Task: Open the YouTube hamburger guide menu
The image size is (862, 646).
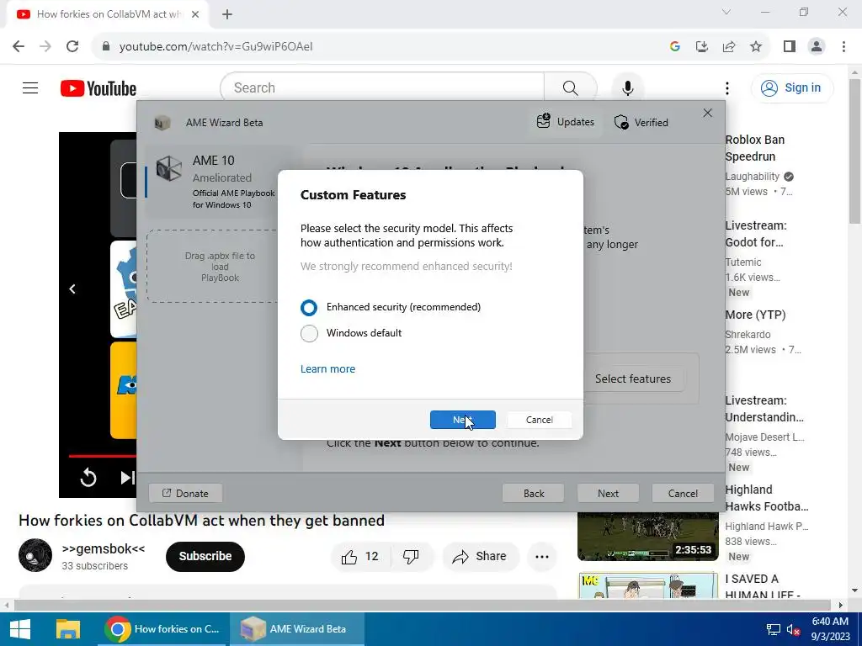Action: coord(30,87)
